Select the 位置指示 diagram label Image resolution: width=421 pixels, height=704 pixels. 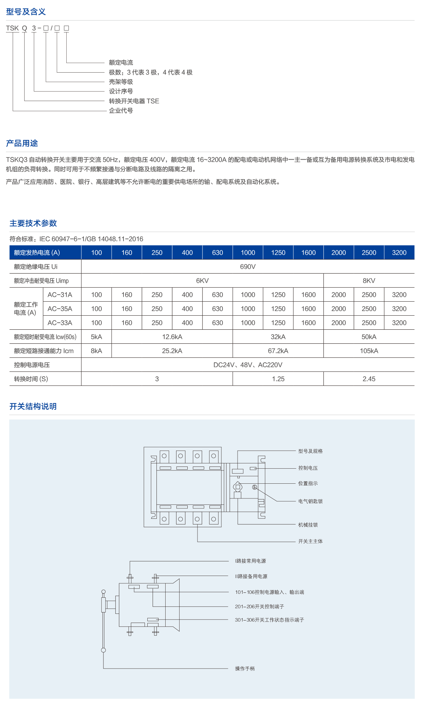coord(308,483)
